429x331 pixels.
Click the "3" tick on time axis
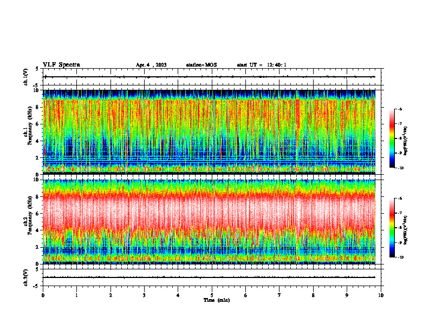(144, 295)
